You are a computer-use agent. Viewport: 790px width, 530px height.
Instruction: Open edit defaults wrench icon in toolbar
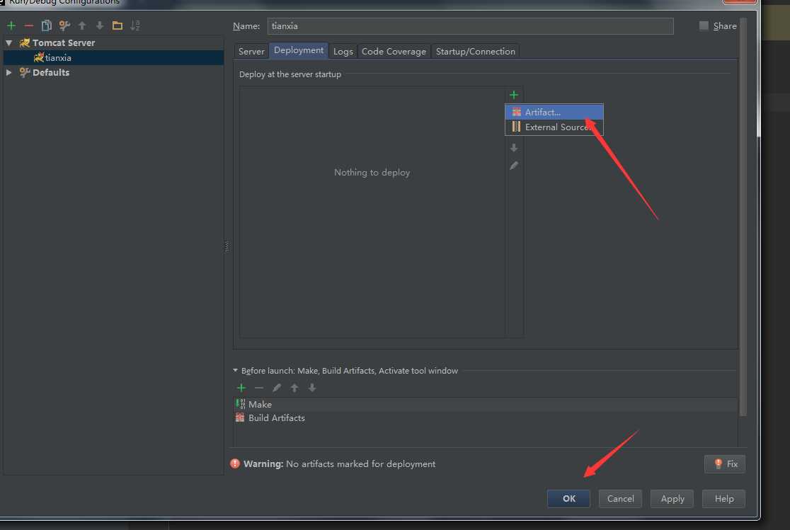[x=64, y=25]
